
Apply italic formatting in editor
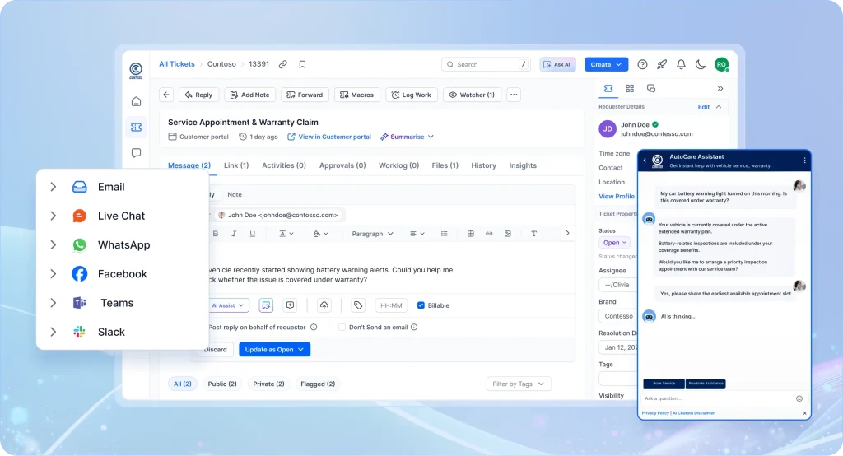pos(234,234)
